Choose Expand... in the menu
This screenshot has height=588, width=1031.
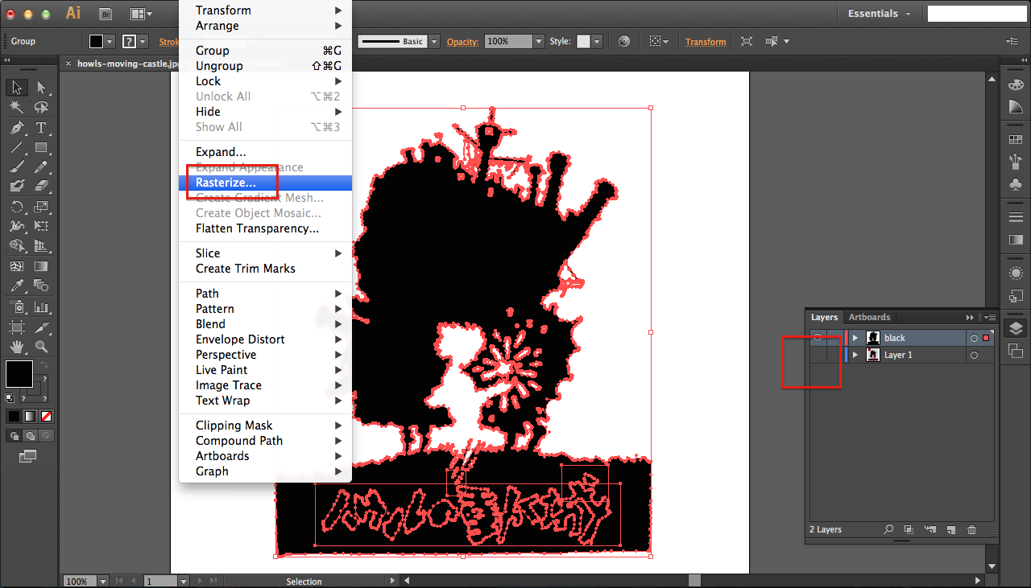265,152
